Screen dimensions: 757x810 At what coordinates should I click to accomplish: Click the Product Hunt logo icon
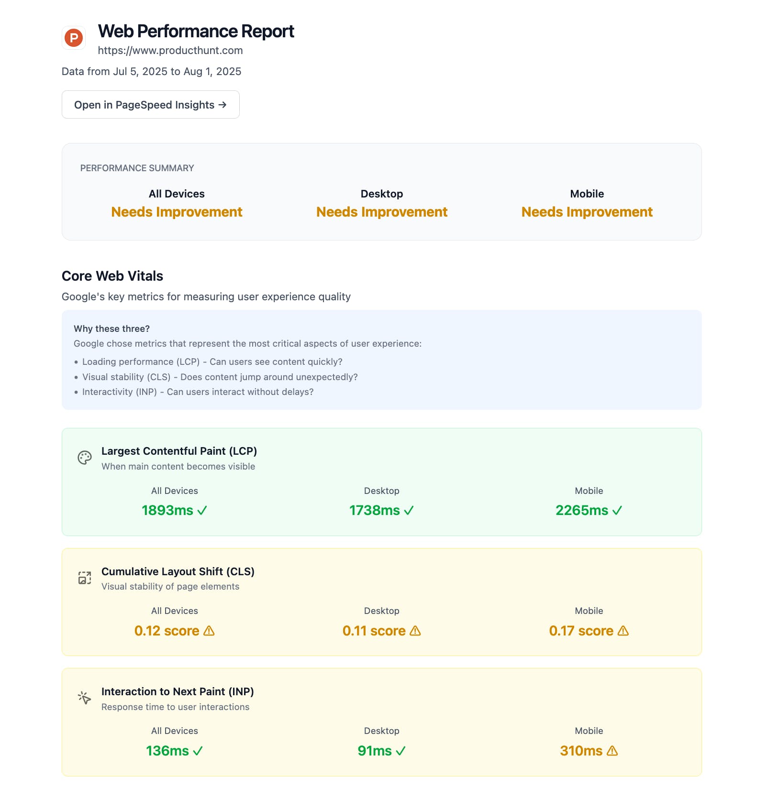pos(74,38)
